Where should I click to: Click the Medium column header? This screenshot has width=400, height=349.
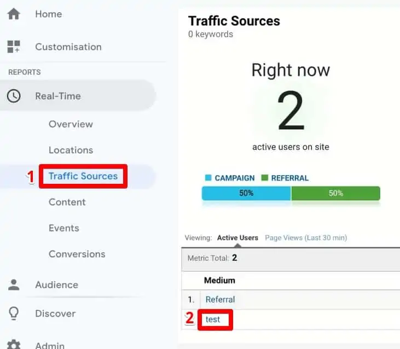click(x=219, y=281)
